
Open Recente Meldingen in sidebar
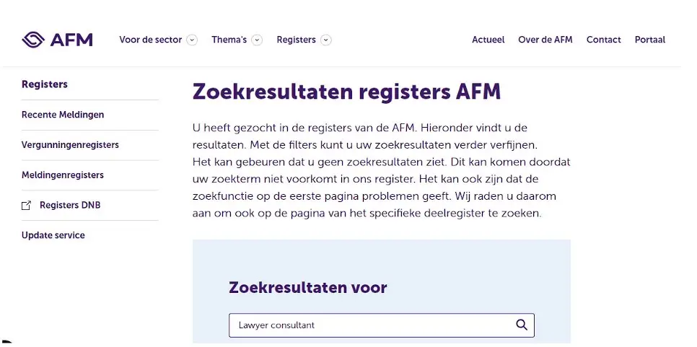click(63, 115)
